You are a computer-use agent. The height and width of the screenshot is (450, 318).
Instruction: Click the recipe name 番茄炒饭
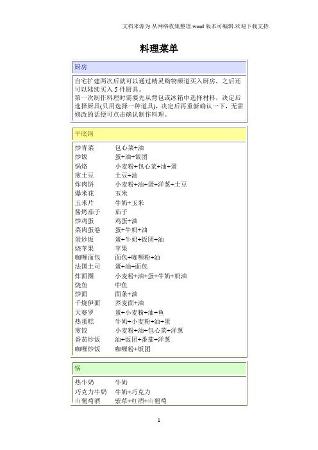pyautogui.click(x=88, y=340)
